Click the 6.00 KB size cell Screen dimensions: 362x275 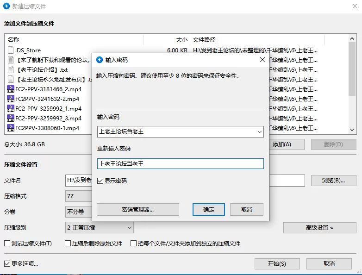tap(177, 50)
